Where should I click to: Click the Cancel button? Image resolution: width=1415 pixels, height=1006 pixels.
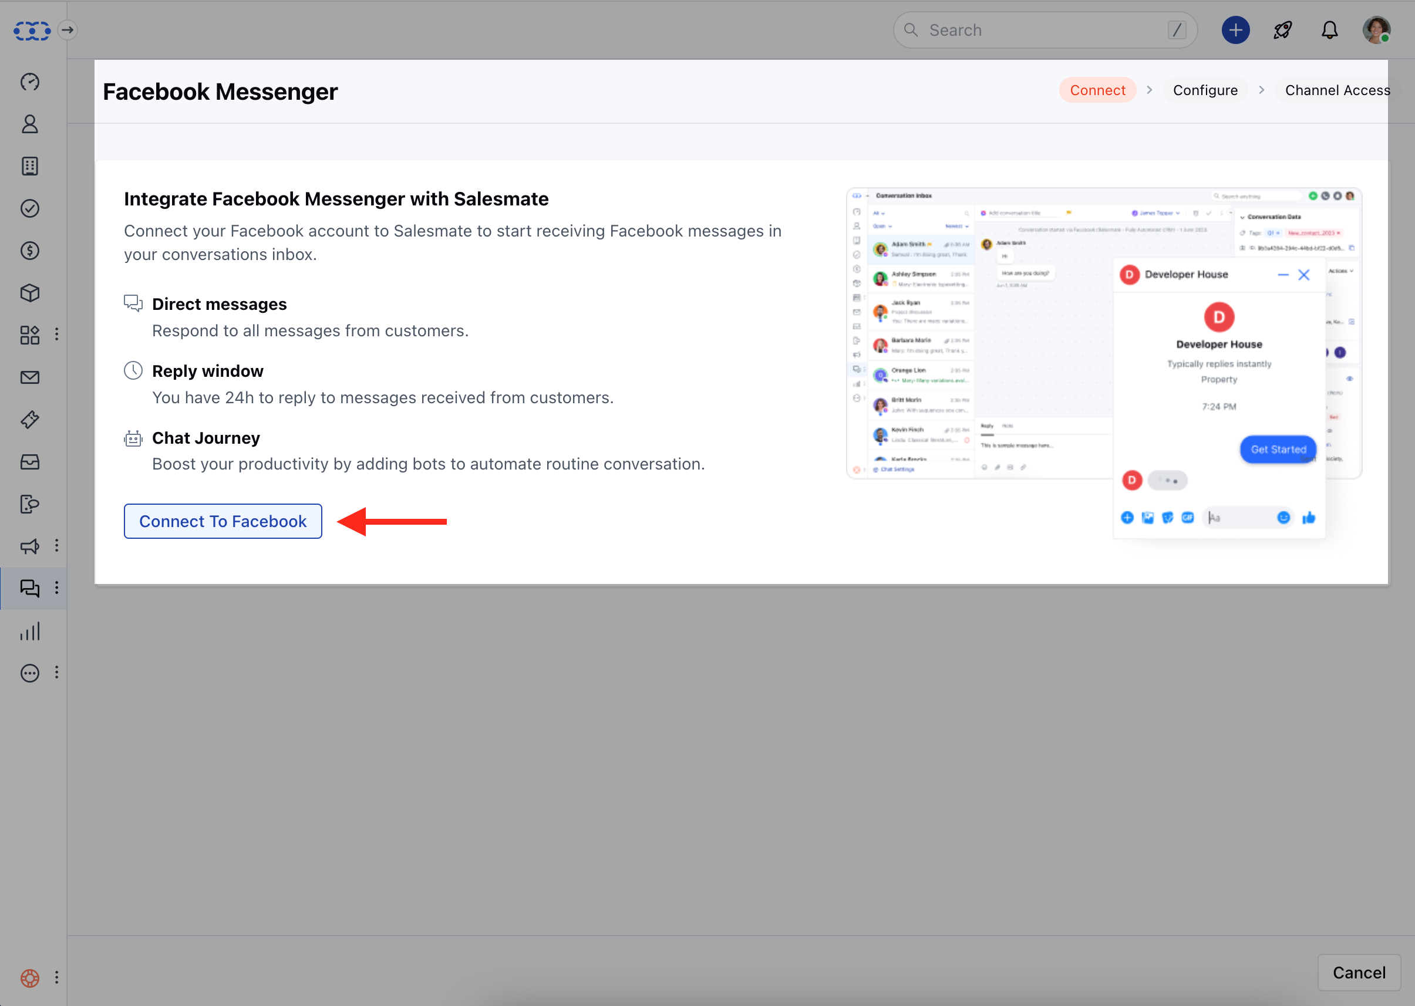pyautogui.click(x=1359, y=973)
